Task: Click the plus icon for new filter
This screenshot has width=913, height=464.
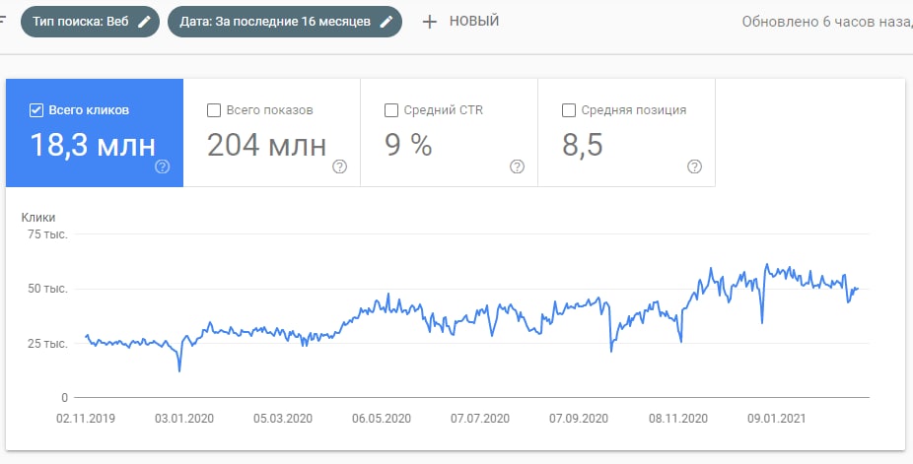Action: pos(429,22)
